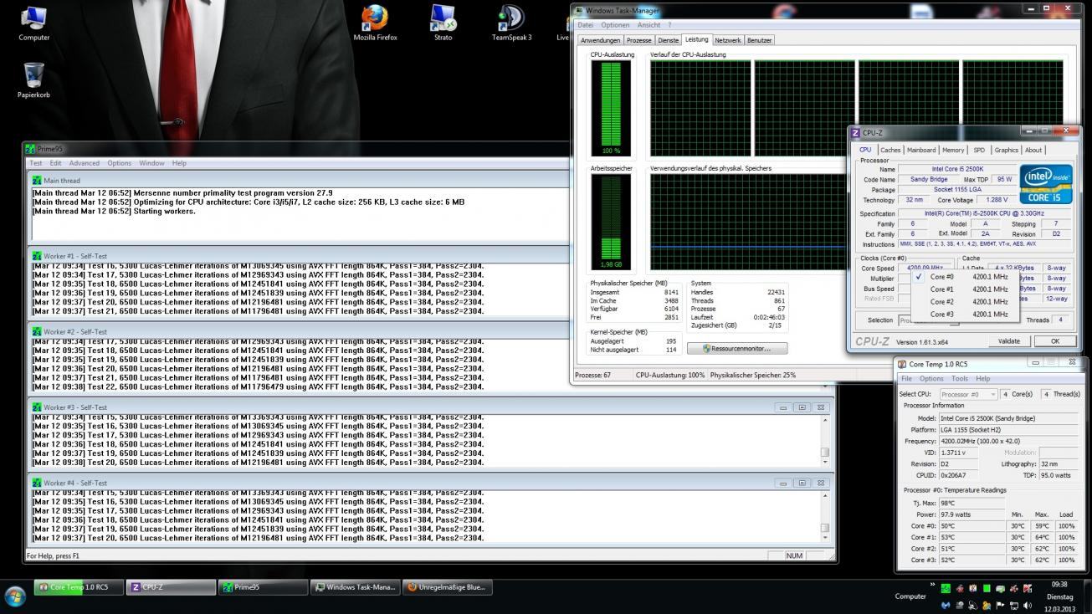Open the Caches tab in CPU-Z
The width and height of the screenshot is (1092, 614).
pos(890,150)
